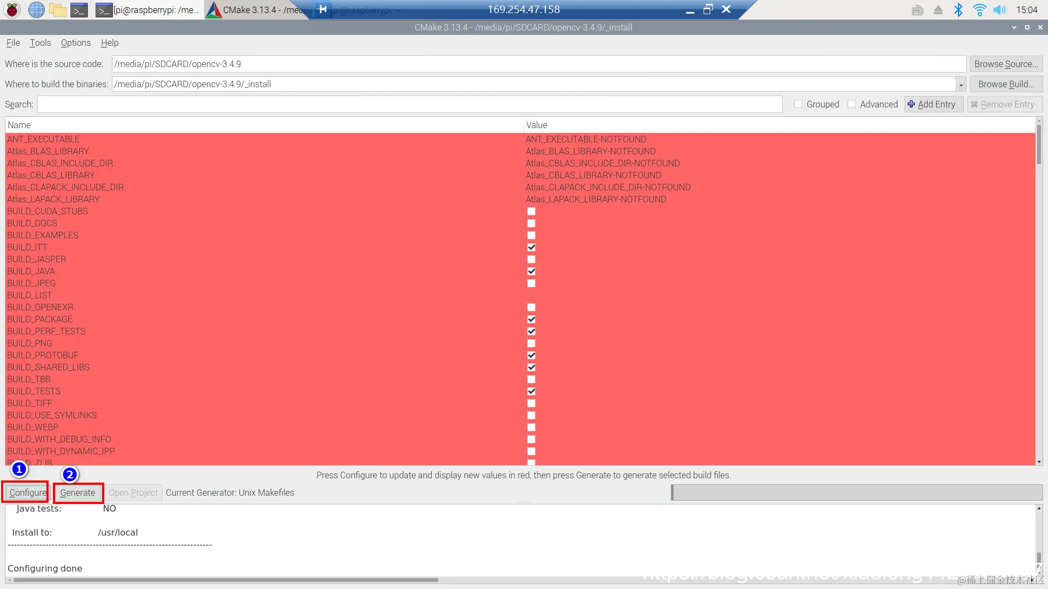Open the file manager folder icon
This screenshot has height=589, width=1048.
coord(57,10)
